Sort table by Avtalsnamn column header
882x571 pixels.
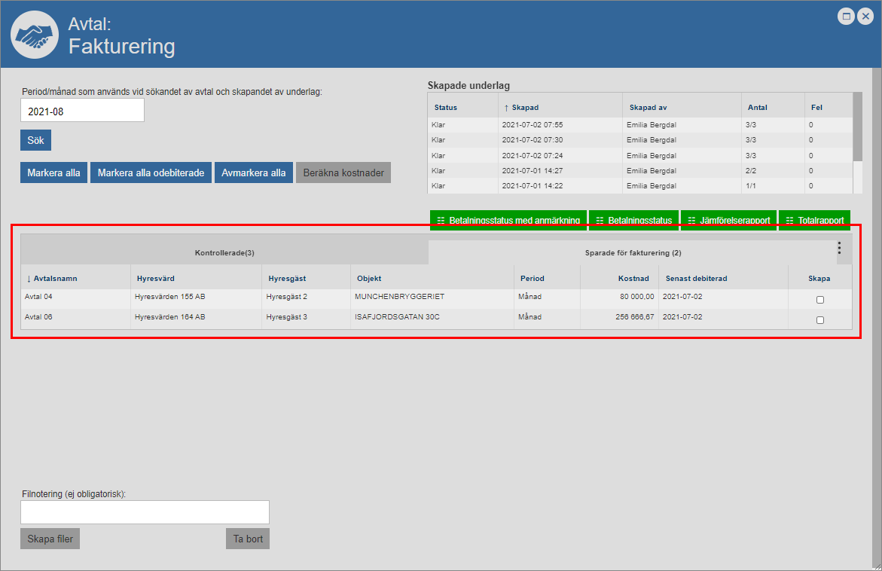[54, 279]
